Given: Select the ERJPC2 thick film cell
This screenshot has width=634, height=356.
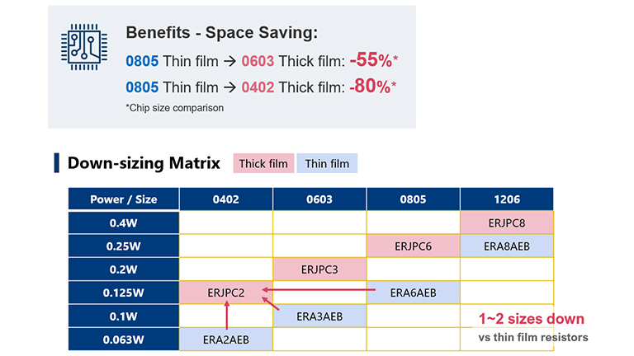Looking at the screenshot, I should (x=226, y=291).
